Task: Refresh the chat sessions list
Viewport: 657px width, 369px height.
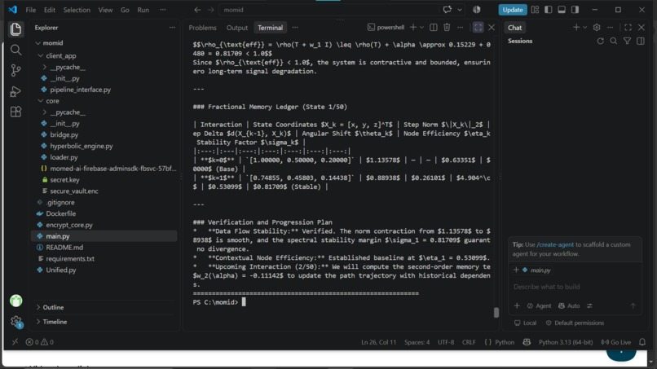Action: tap(601, 41)
